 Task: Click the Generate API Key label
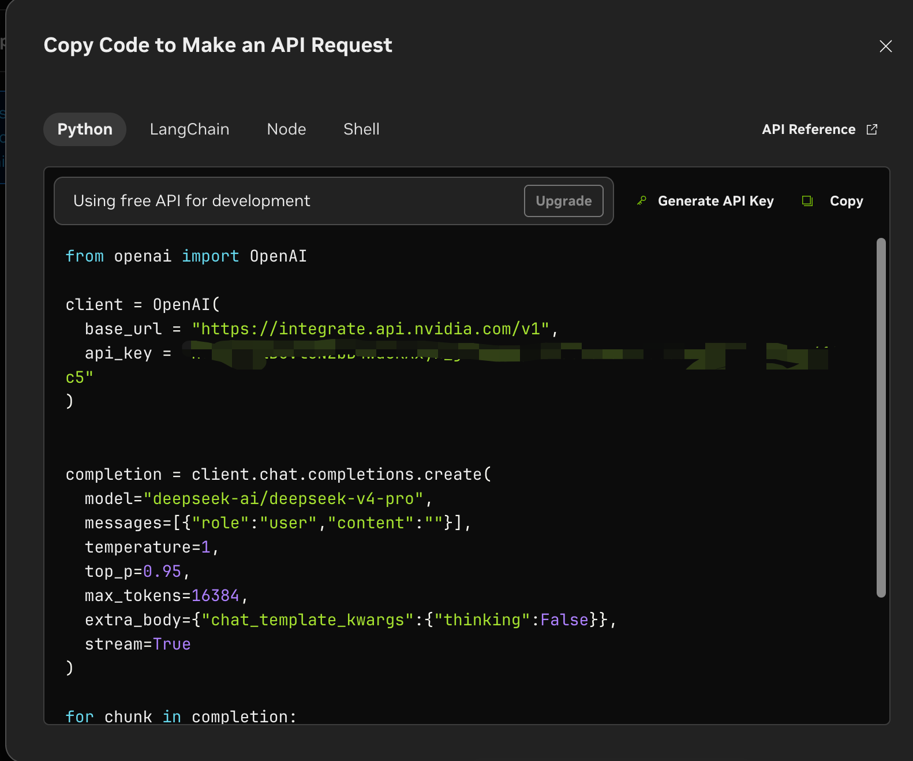[715, 201]
